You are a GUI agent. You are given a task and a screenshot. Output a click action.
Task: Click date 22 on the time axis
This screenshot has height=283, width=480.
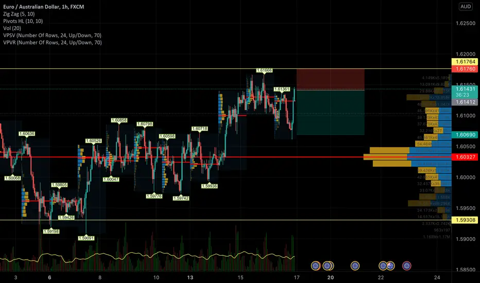click(381, 277)
